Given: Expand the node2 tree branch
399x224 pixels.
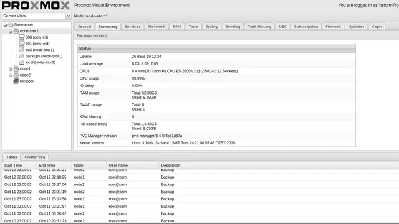Looking at the screenshot, I should 11,75.
